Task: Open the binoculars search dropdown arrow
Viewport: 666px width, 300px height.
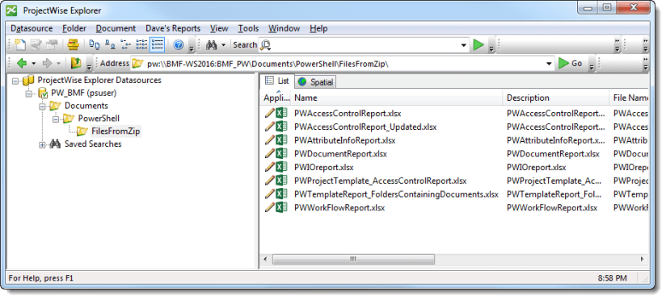Action: pyautogui.click(x=223, y=45)
